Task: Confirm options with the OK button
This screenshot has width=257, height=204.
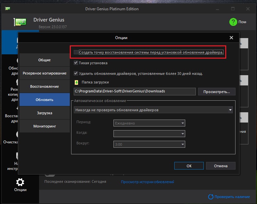Action: (x=189, y=166)
